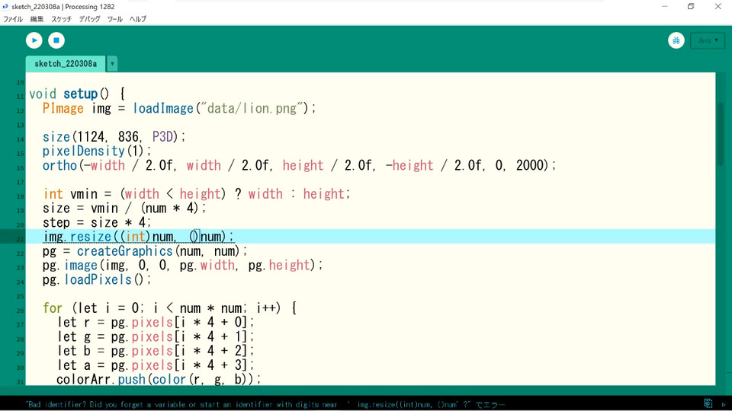This screenshot has width=732, height=411.
Task: Click the 'let a = pg.pixels' line
Action: [x=156, y=365]
